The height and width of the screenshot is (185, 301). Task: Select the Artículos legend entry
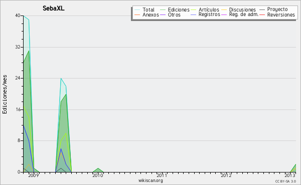point(205,9)
